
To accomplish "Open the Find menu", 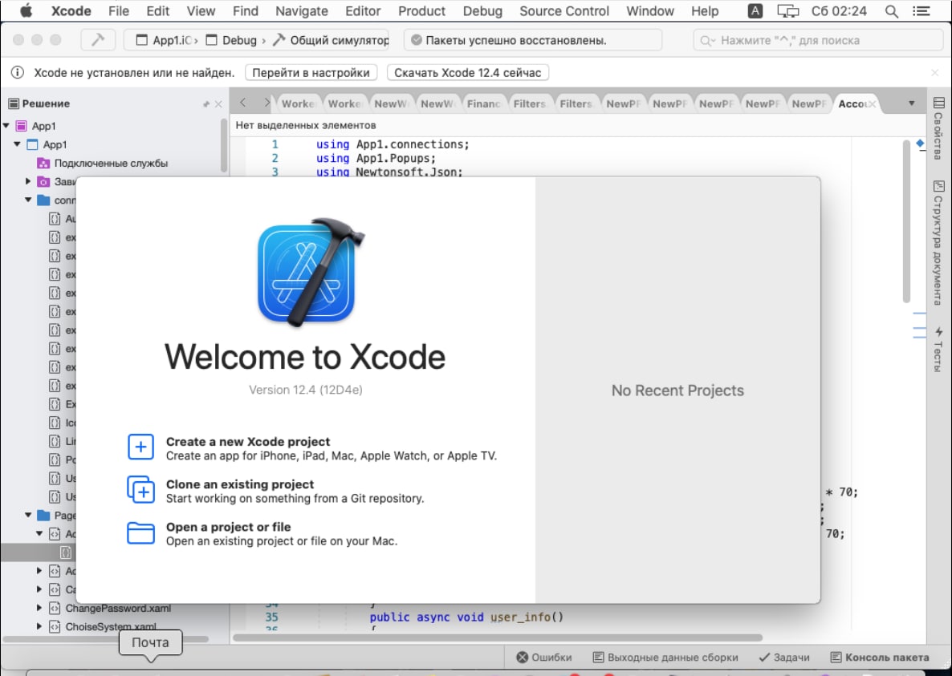I will [x=246, y=11].
